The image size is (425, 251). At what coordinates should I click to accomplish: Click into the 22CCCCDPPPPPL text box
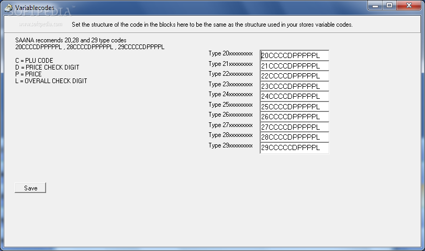pyautogui.click(x=294, y=76)
